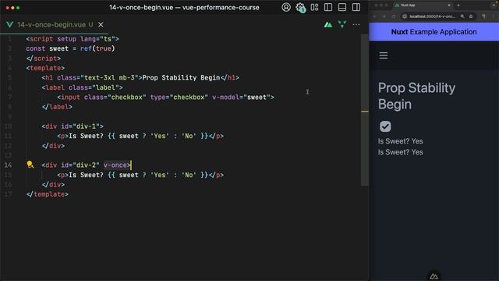The image size is (499, 281).
Task: Click v-model="sweet" attribute in code
Action: tap(241, 97)
